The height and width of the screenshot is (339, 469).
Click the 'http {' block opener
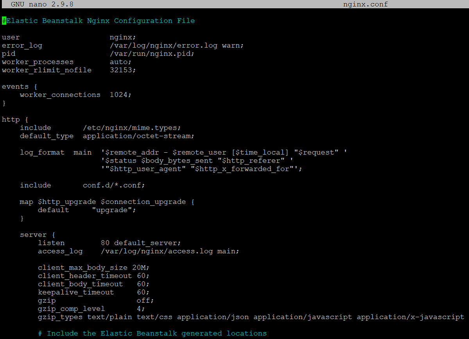click(x=15, y=120)
